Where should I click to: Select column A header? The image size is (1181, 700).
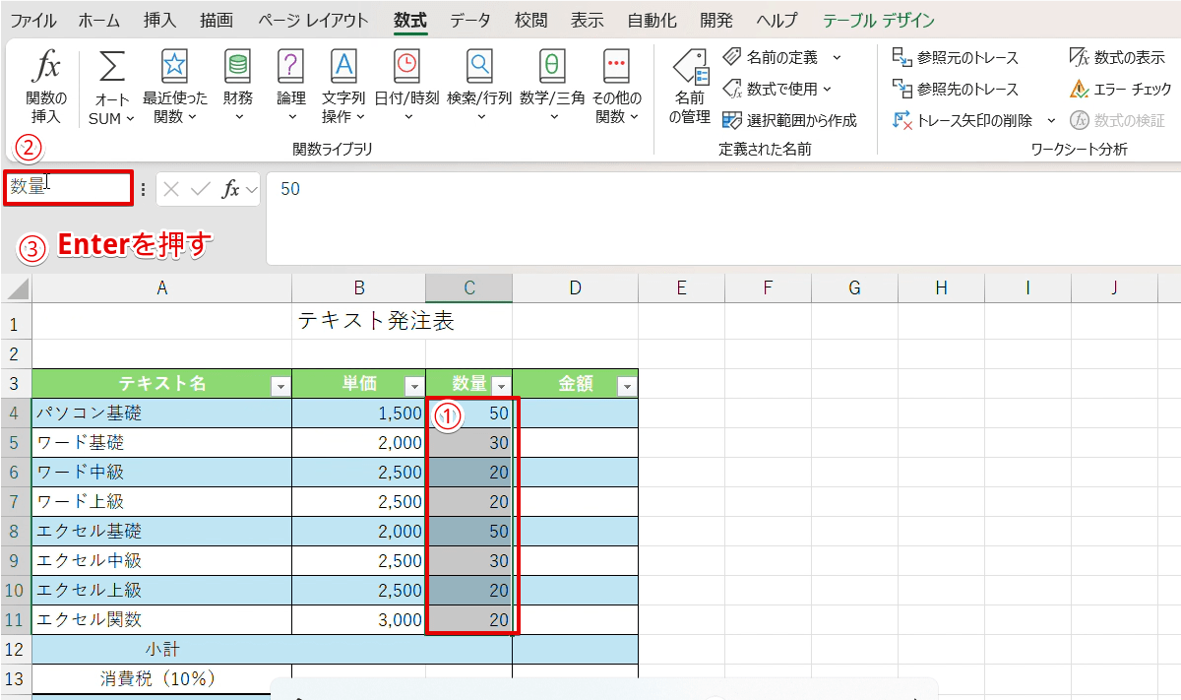tap(162, 287)
